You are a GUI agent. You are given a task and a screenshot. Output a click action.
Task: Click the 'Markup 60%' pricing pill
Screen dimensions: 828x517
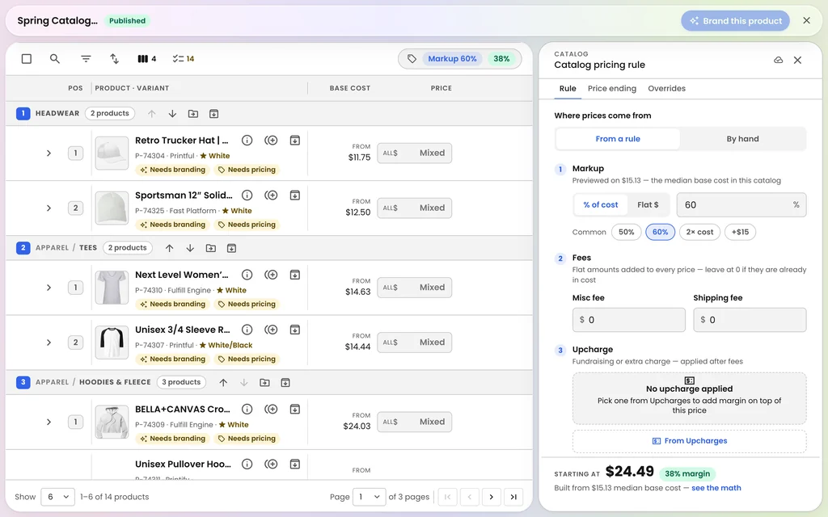coord(452,59)
